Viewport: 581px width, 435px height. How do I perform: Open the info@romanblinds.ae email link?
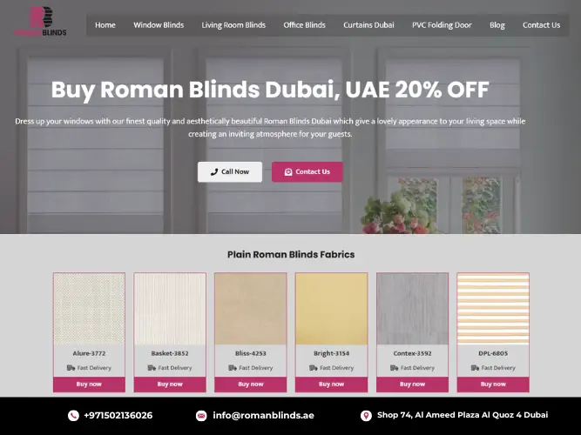pyautogui.click(x=263, y=415)
